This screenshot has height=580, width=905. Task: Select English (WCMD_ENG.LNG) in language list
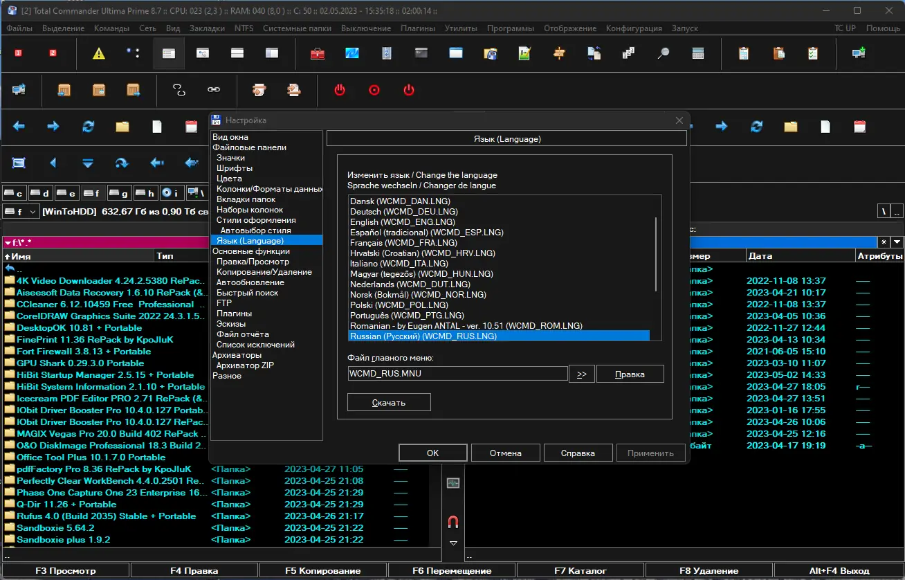pyautogui.click(x=397, y=222)
